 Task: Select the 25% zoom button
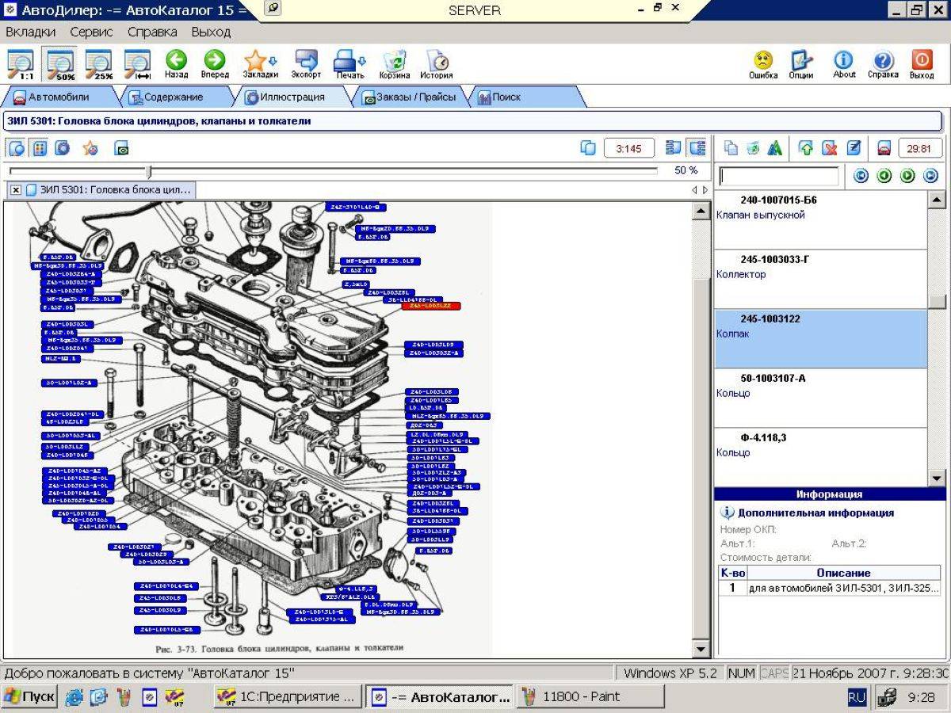pyautogui.click(x=100, y=64)
